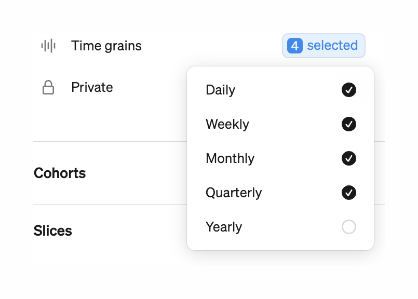Viewport: 418px width, 299px height.
Task: Select the Time grains row
Action: [x=106, y=46]
